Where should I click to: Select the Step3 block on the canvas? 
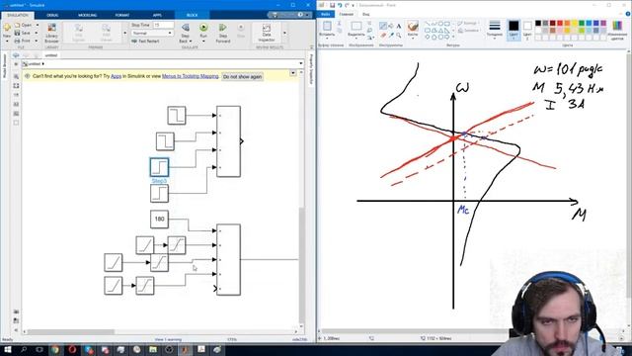(159, 167)
